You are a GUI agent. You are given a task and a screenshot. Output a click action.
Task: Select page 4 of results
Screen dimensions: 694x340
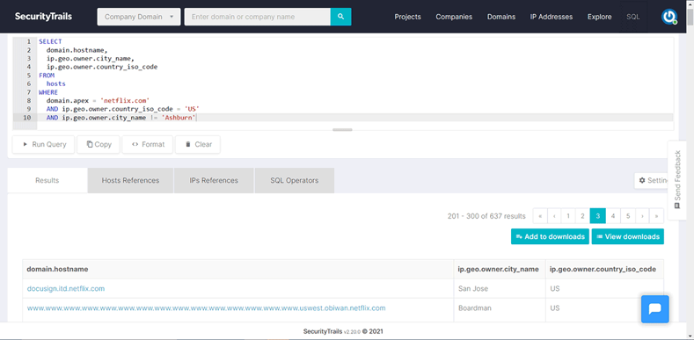[x=613, y=216]
